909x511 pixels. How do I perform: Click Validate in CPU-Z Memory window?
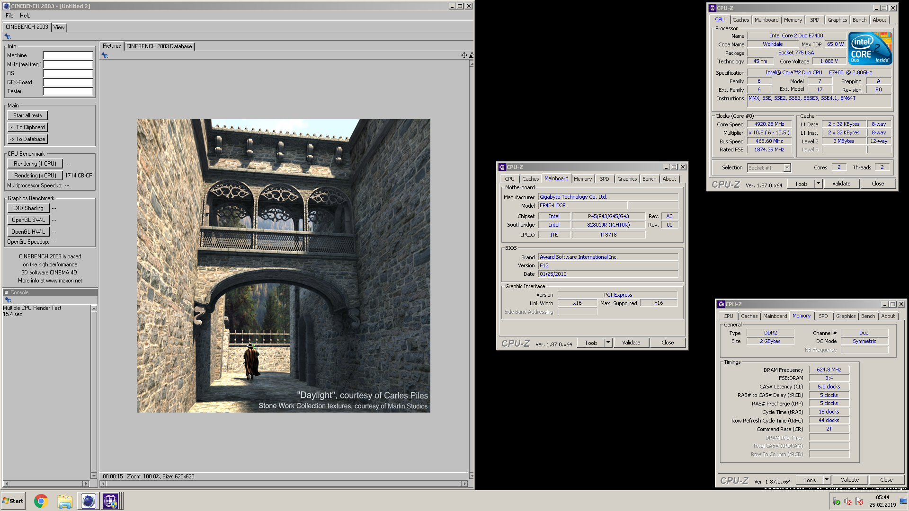850,480
